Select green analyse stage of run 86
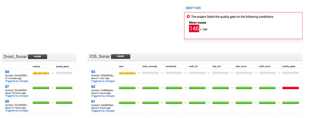The image size is (311, 118). (41, 103)
